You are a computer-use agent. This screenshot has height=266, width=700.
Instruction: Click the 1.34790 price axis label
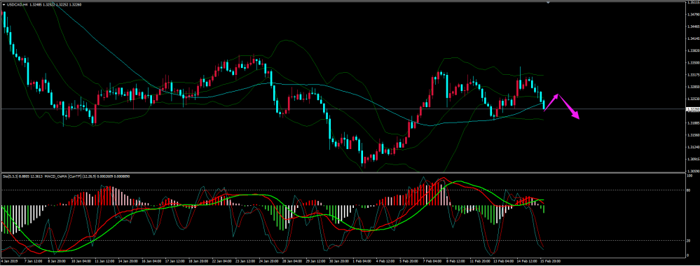click(693, 14)
